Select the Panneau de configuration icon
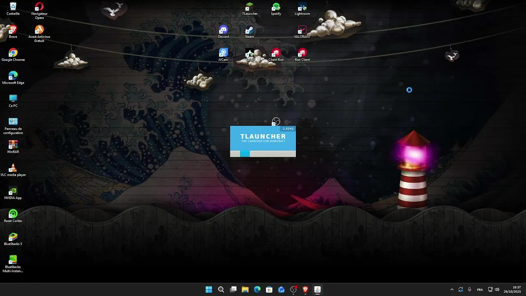 point(13,126)
